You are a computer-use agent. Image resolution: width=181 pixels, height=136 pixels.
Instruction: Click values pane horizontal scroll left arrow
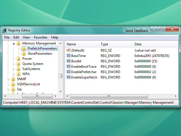coord(67,96)
